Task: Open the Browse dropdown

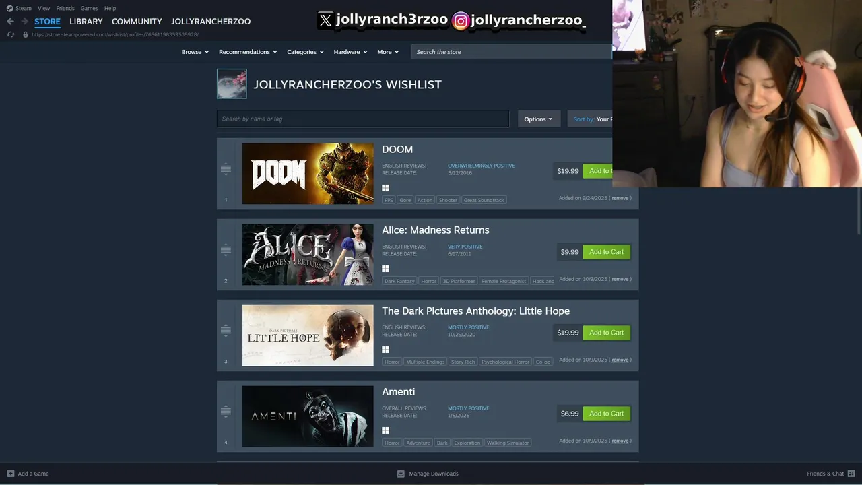Action: pos(195,52)
